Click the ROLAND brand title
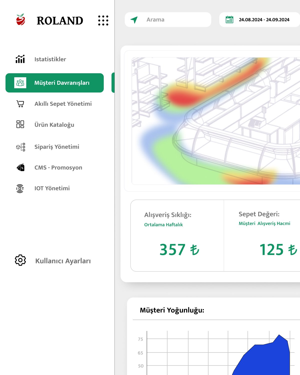300x375 pixels. click(x=60, y=21)
